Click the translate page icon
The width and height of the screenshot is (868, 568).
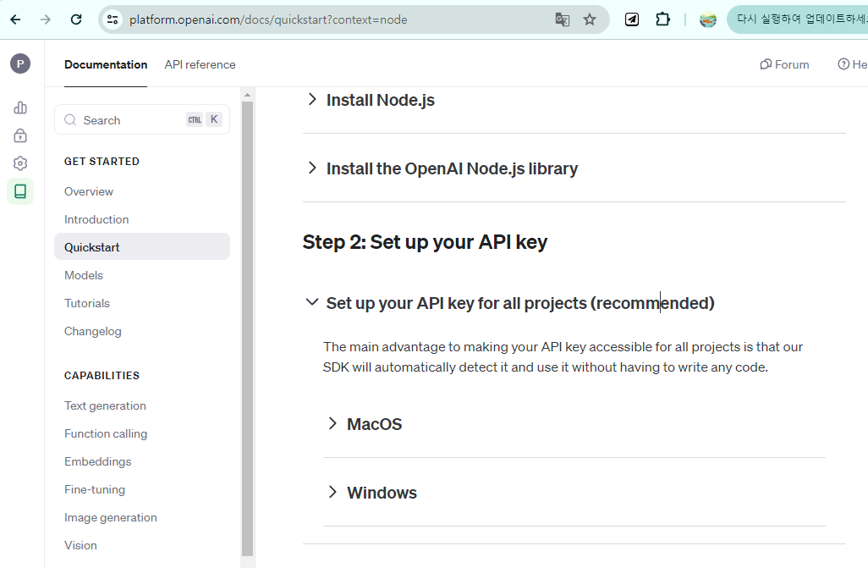pos(562,19)
